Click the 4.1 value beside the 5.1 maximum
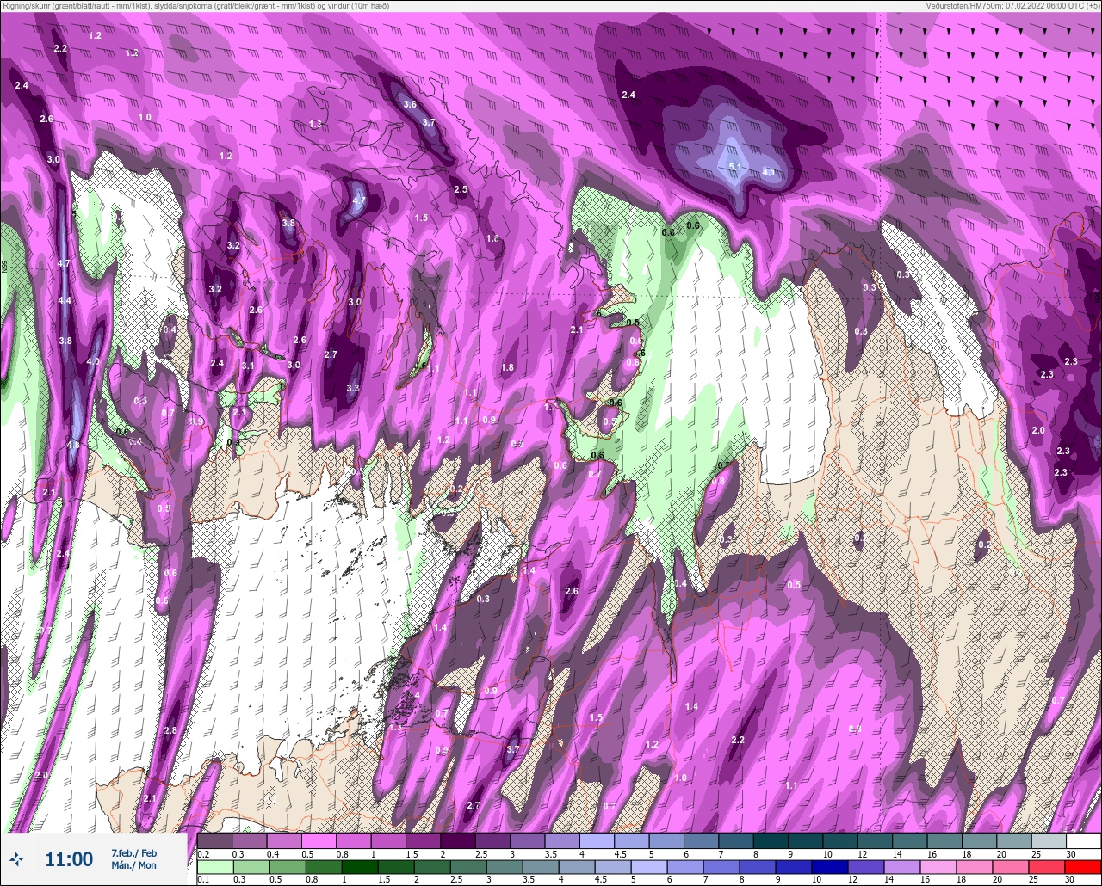1102x886 pixels. point(769,172)
